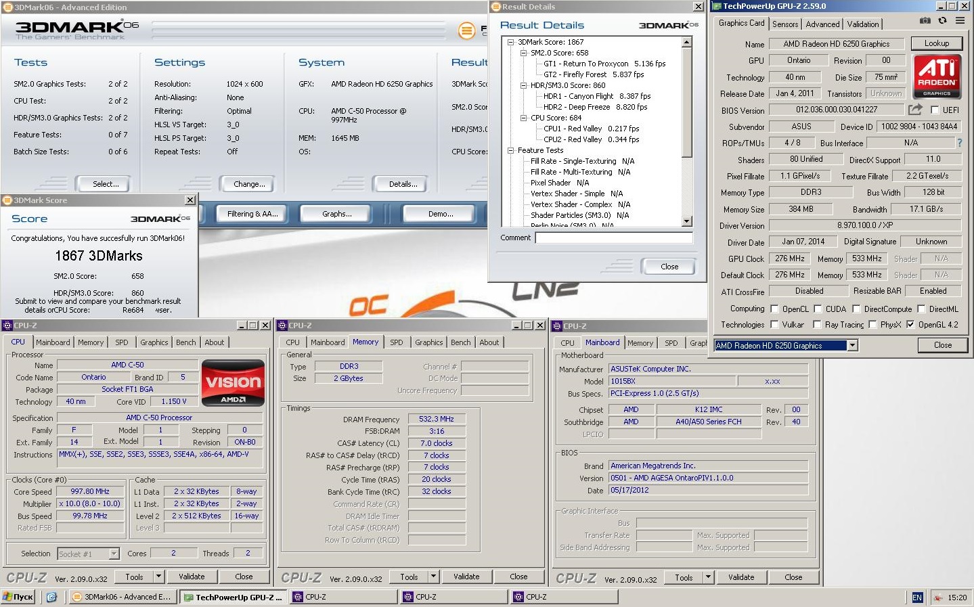The image size is (974, 607).
Task: Open the Пуск start button
Action: [18, 597]
